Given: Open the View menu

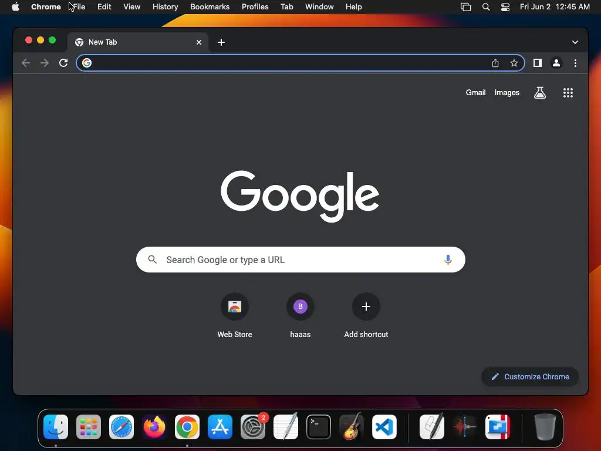Looking at the screenshot, I should click(132, 6).
